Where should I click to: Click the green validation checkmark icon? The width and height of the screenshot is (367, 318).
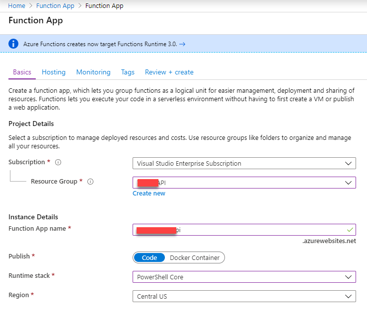point(350,230)
